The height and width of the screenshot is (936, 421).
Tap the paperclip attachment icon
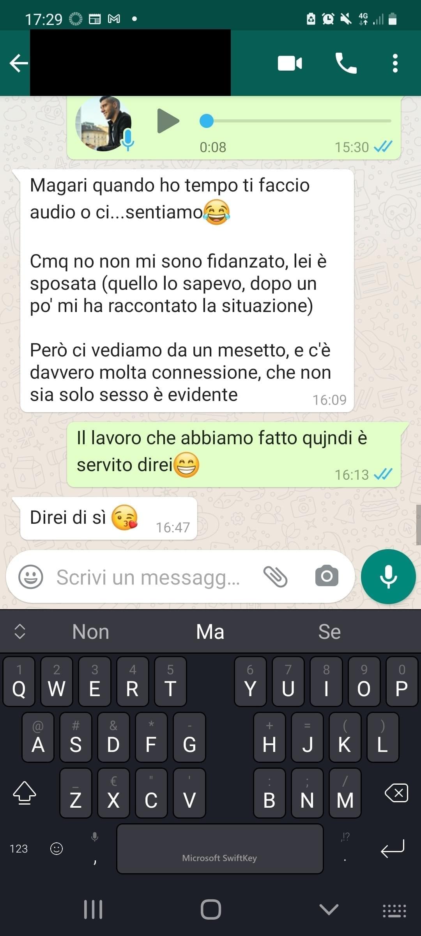(275, 576)
